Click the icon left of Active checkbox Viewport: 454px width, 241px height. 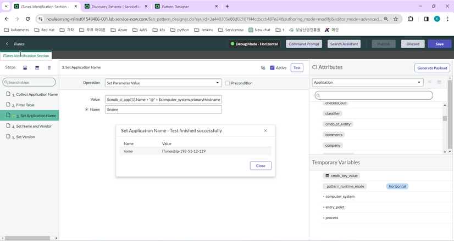pos(263,68)
